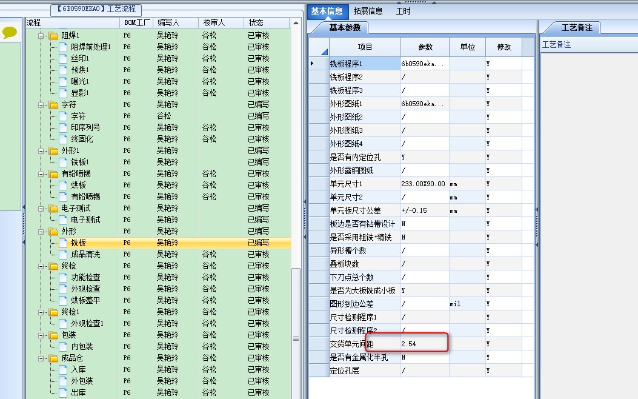The width and height of the screenshot is (638, 399).
Task: Sort by the 项目 column header
Action: coord(365,47)
